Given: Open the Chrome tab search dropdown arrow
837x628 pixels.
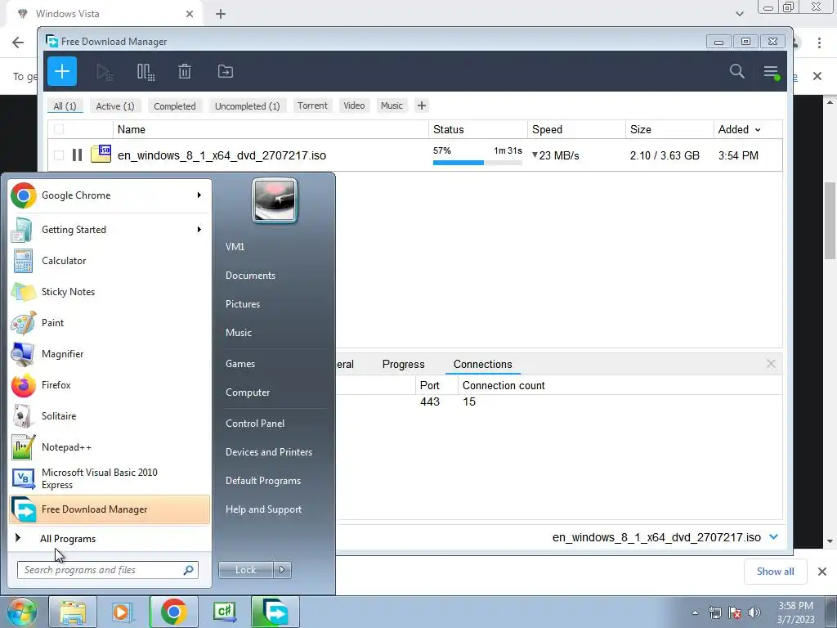Looking at the screenshot, I should (x=739, y=14).
